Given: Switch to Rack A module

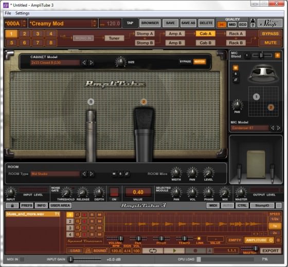Looking at the screenshot, I should (x=236, y=33).
